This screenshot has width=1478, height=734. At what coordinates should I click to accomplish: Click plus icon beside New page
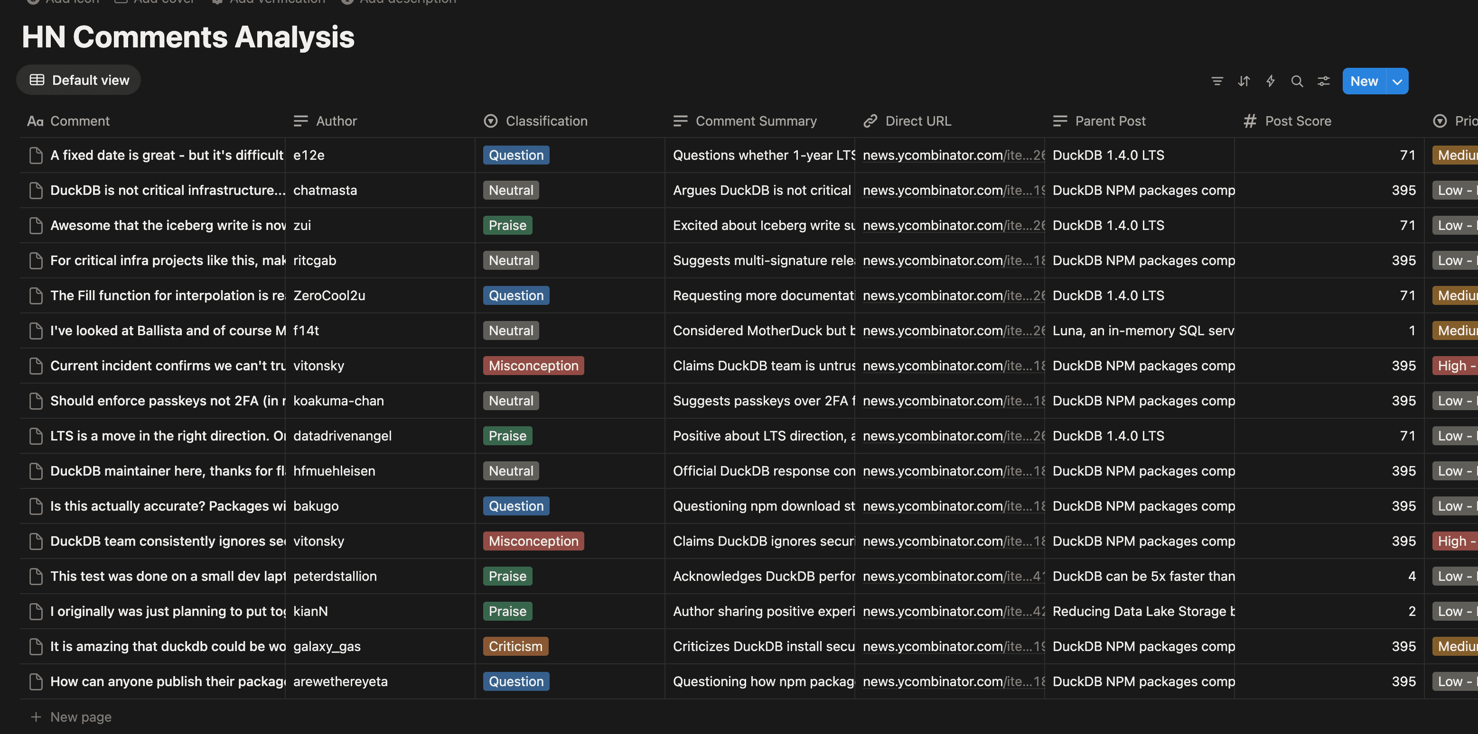point(36,717)
